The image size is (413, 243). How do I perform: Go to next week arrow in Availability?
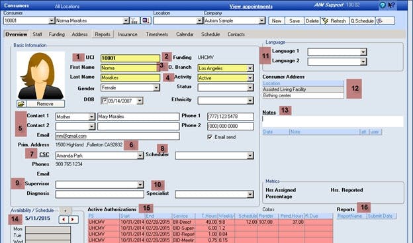coord(73,219)
